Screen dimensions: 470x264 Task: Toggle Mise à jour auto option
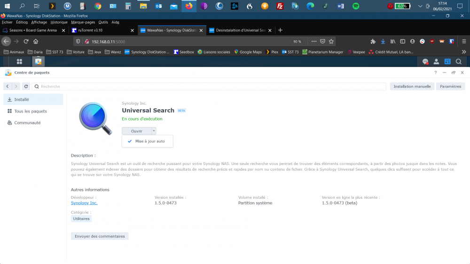(x=147, y=141)
